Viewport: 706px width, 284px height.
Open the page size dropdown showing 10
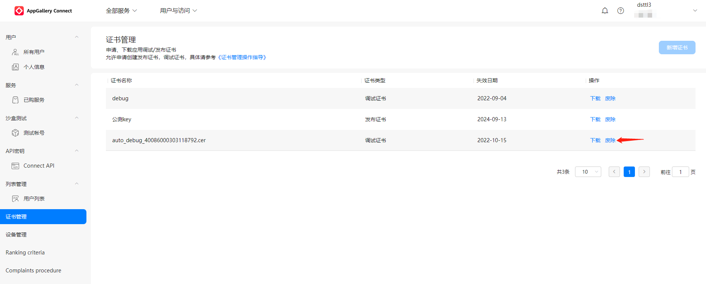pyautogui.click(x=588, y=172)
